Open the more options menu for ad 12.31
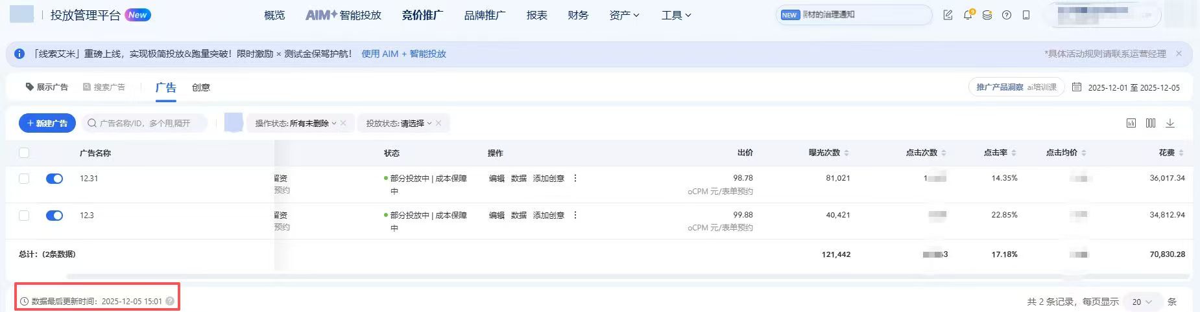The width and height of the screenshot is (1200, 312). point(575,178)
